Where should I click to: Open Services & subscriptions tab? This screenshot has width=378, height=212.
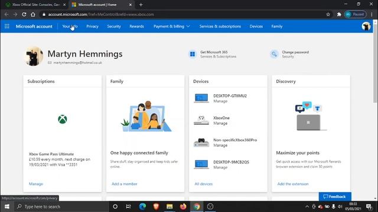tap(220, 26)
